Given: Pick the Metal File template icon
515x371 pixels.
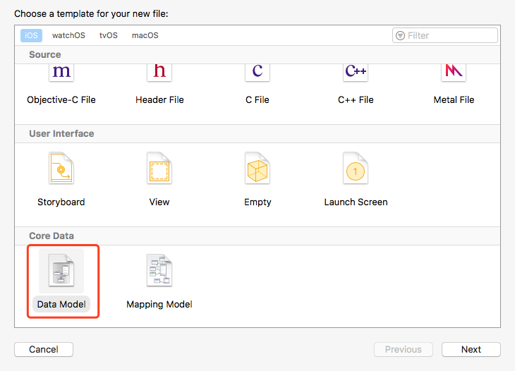Looking at the screenshot, I should pos(454,73).
